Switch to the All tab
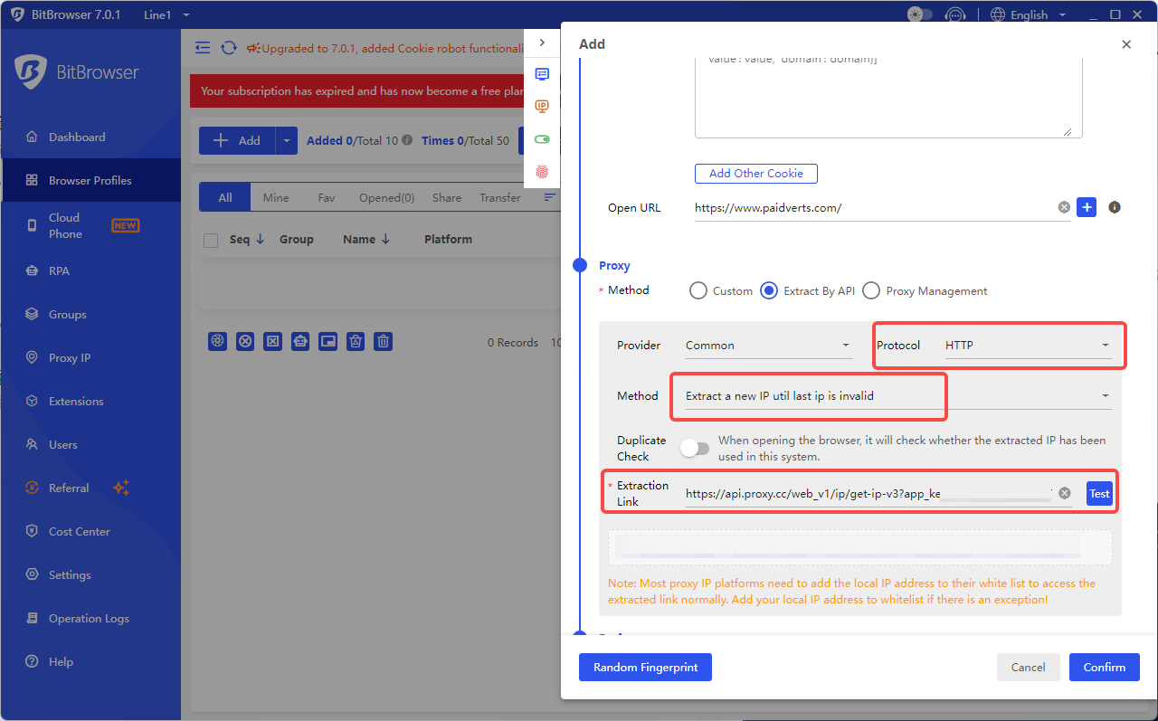Image resolution: width=1158 pixels, height=721 pixels. point(225,197)
